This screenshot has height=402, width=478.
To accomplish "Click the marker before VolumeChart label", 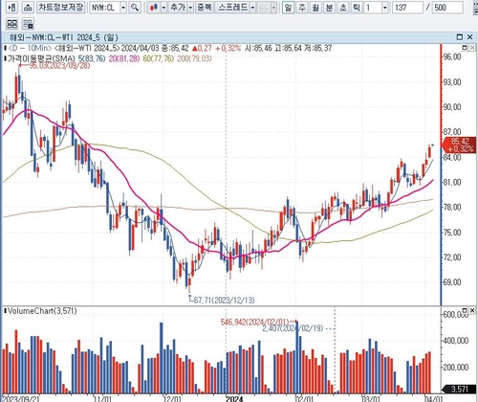I will click(5, 311).
